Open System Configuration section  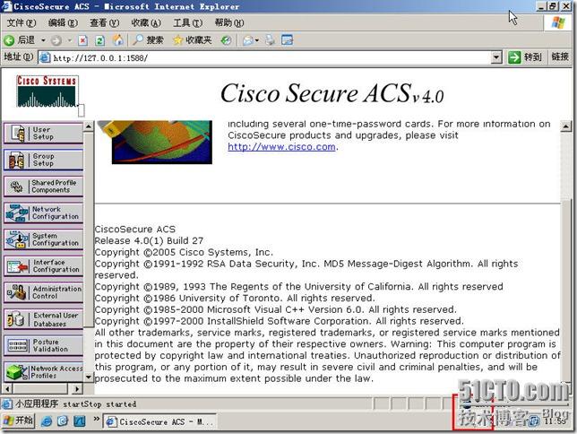click(x=43, y=239)
